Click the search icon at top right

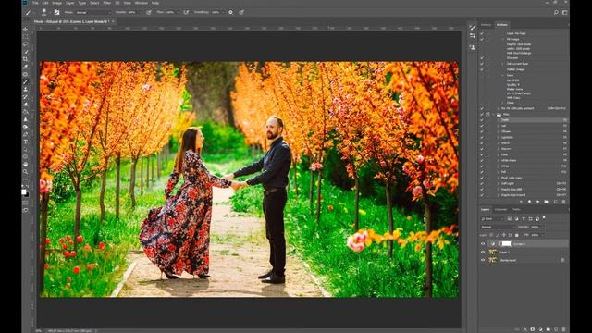click(556, 12)
